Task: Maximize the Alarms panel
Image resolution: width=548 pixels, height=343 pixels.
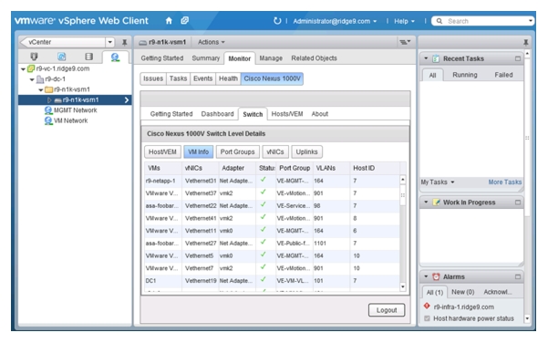Action: click(x=518, y=277)
